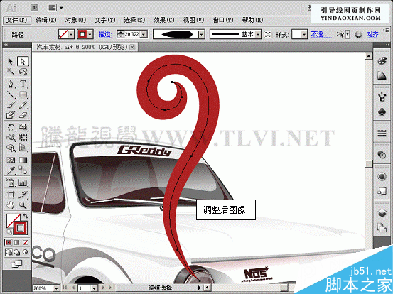
Task: Swap fill and stroke colors arrow
Action: [26, 216]
